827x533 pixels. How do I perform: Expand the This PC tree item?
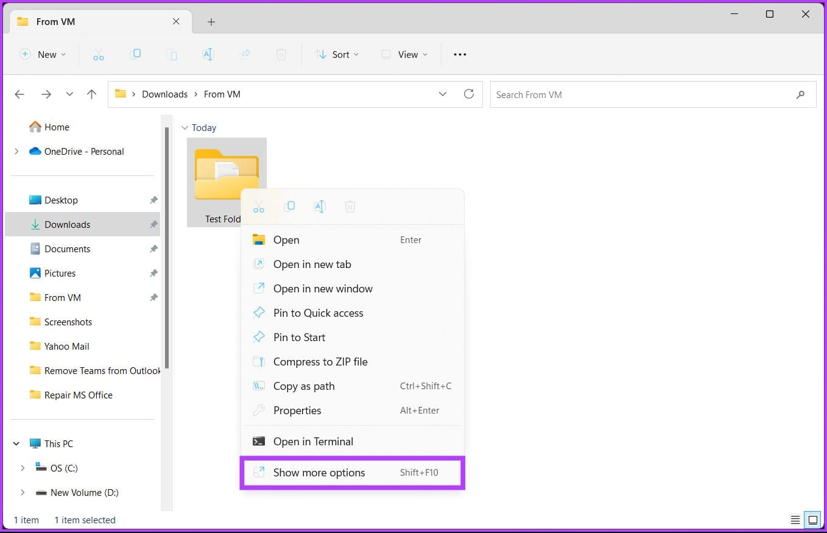pyautogui.click(x=16, y=443)
